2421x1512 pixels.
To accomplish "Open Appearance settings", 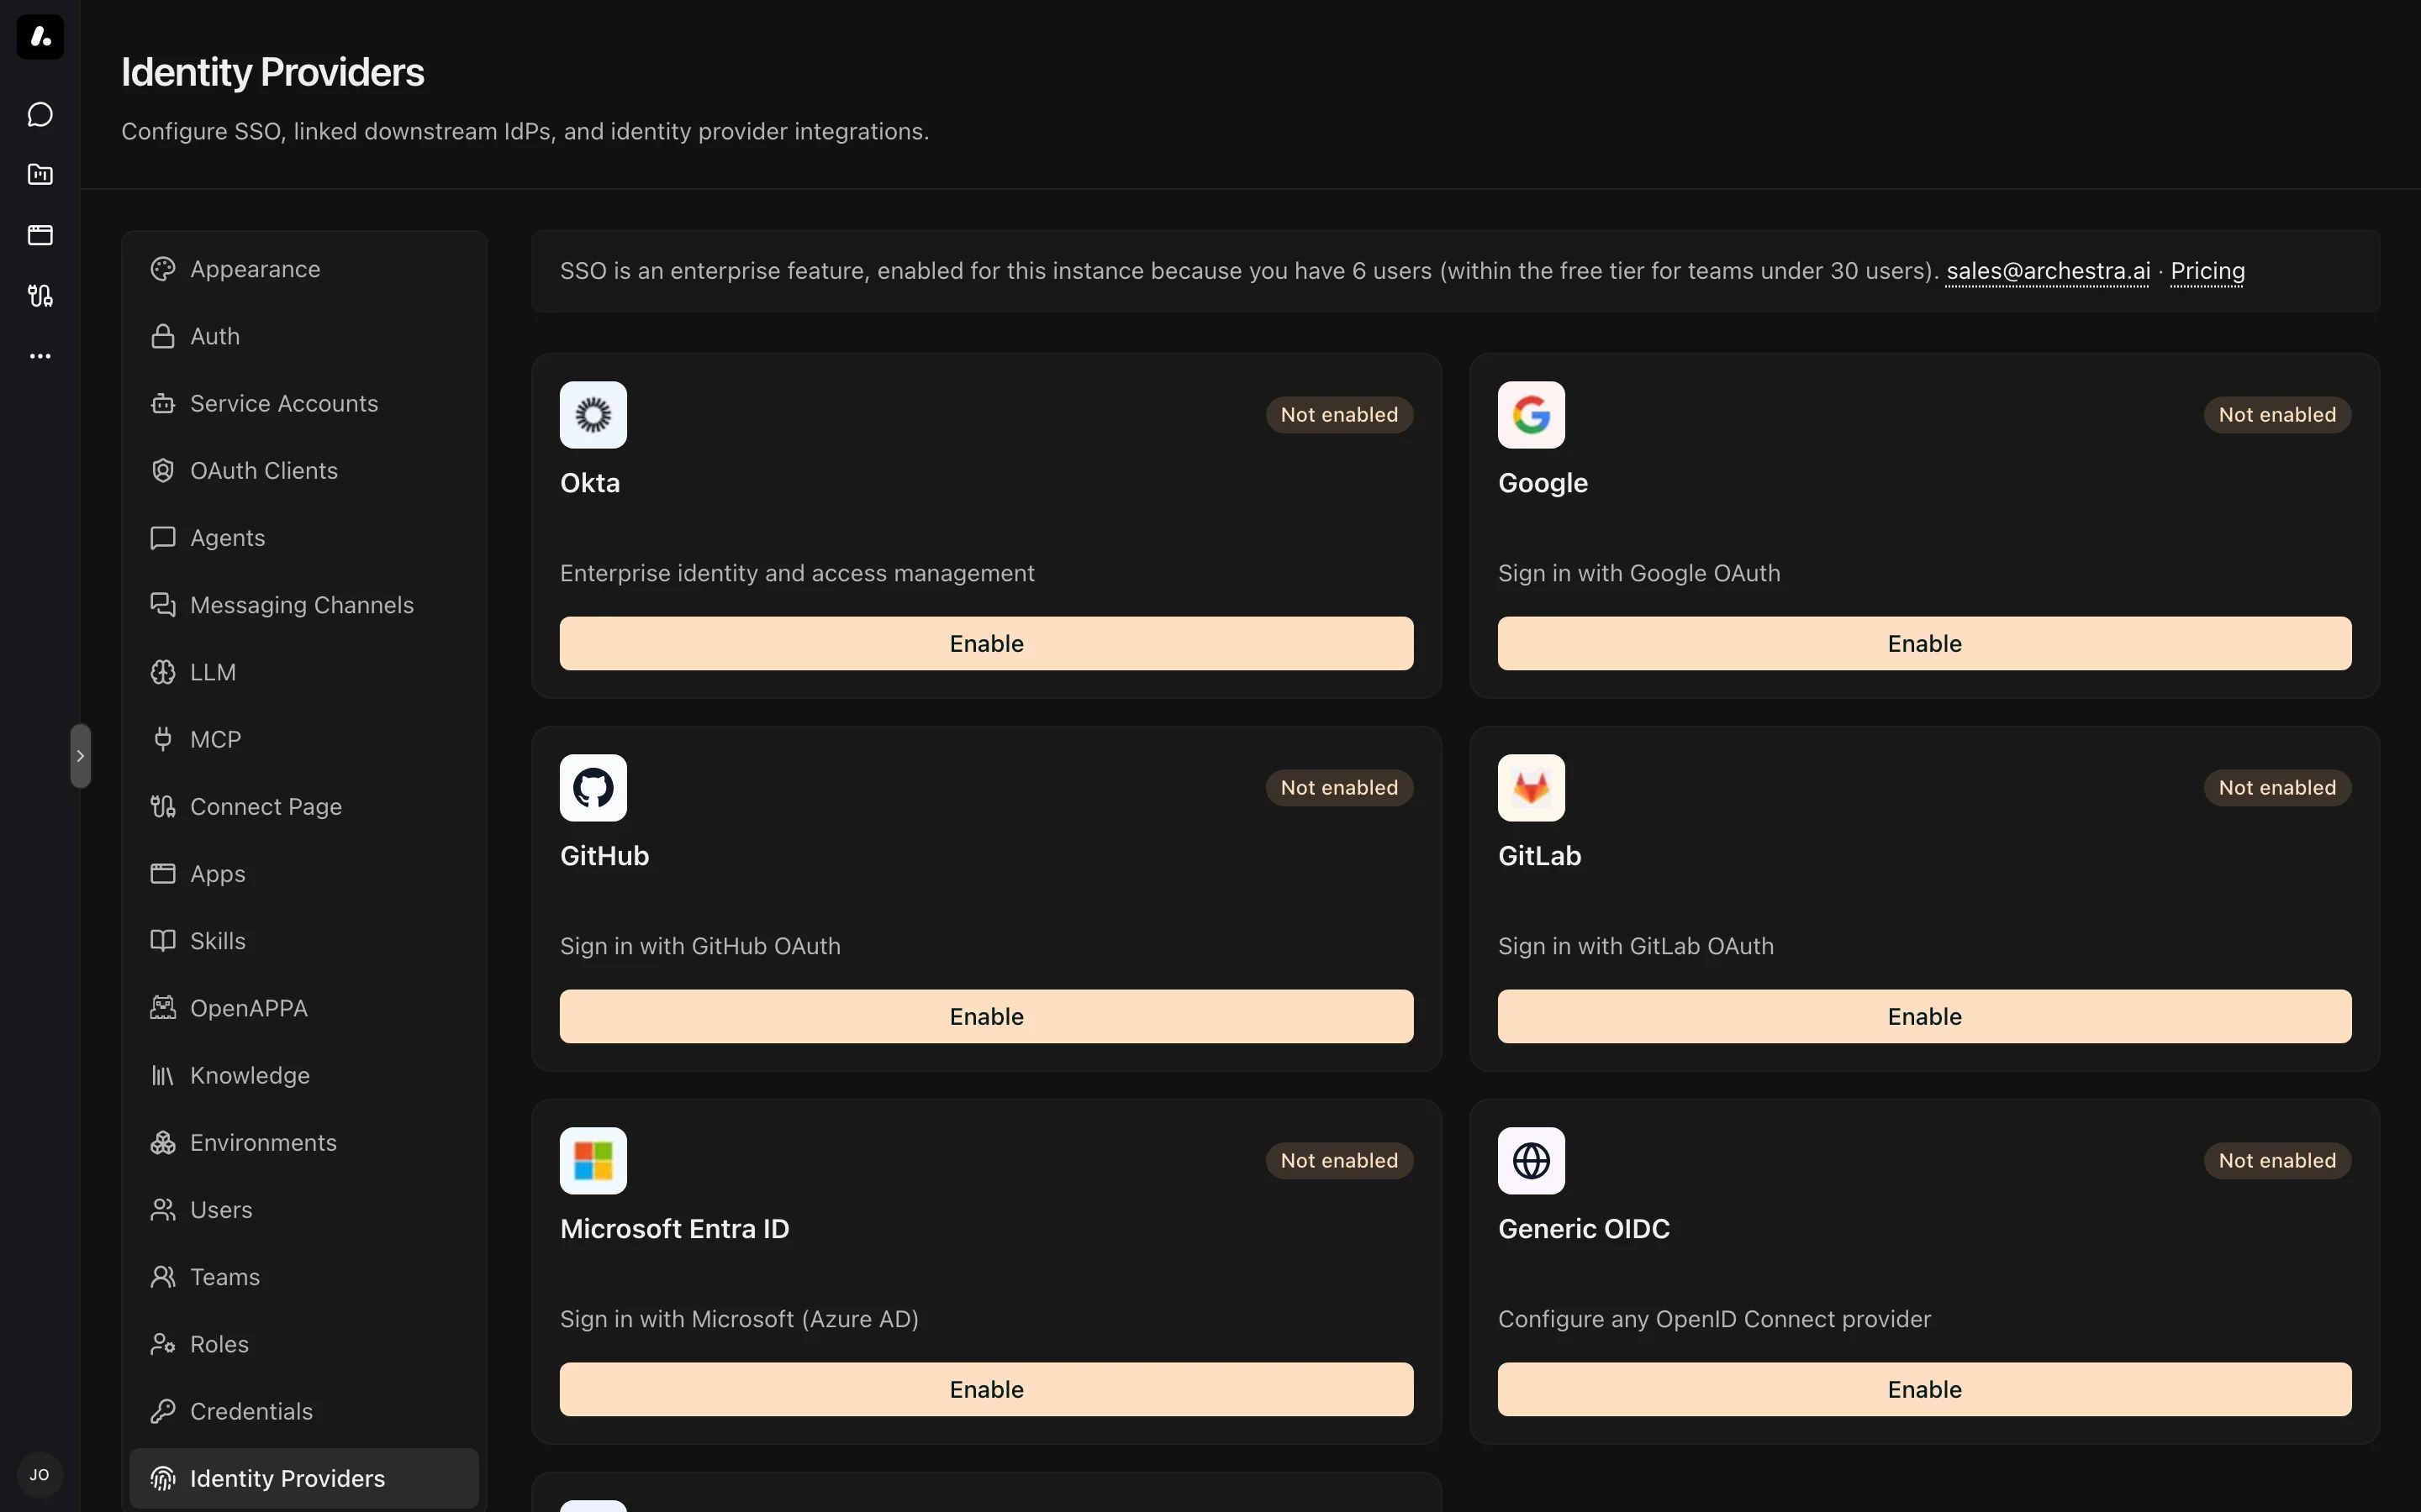I will [x=304, y=269].
